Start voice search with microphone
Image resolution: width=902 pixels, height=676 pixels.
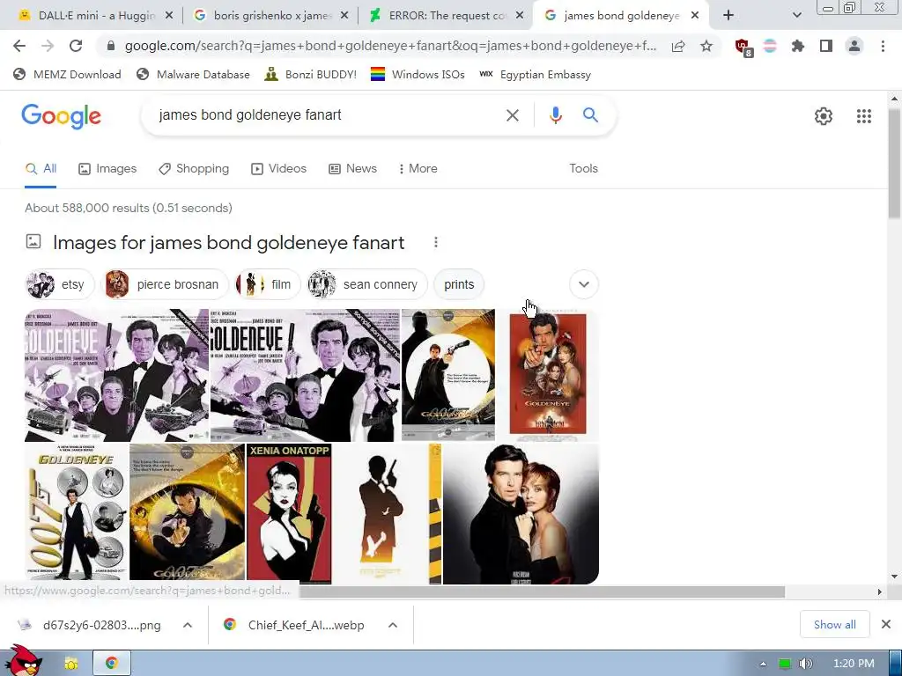click(x=555, y=115)
